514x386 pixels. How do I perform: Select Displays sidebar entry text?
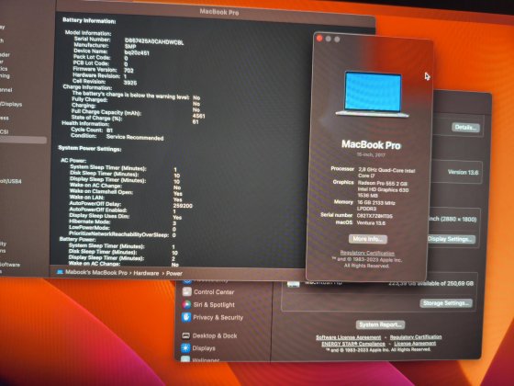click(x=204, y=348)
